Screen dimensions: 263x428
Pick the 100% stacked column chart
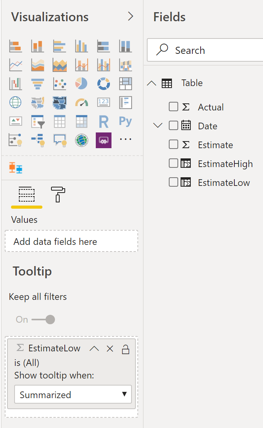(x=125, y=46)
